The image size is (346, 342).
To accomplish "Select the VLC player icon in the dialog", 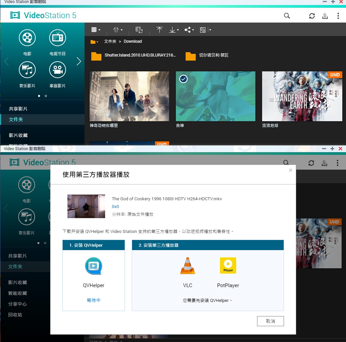I will (187, 266).
